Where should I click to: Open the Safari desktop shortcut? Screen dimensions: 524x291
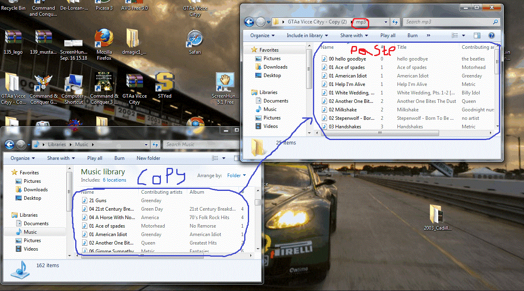[x=195, y=42]
